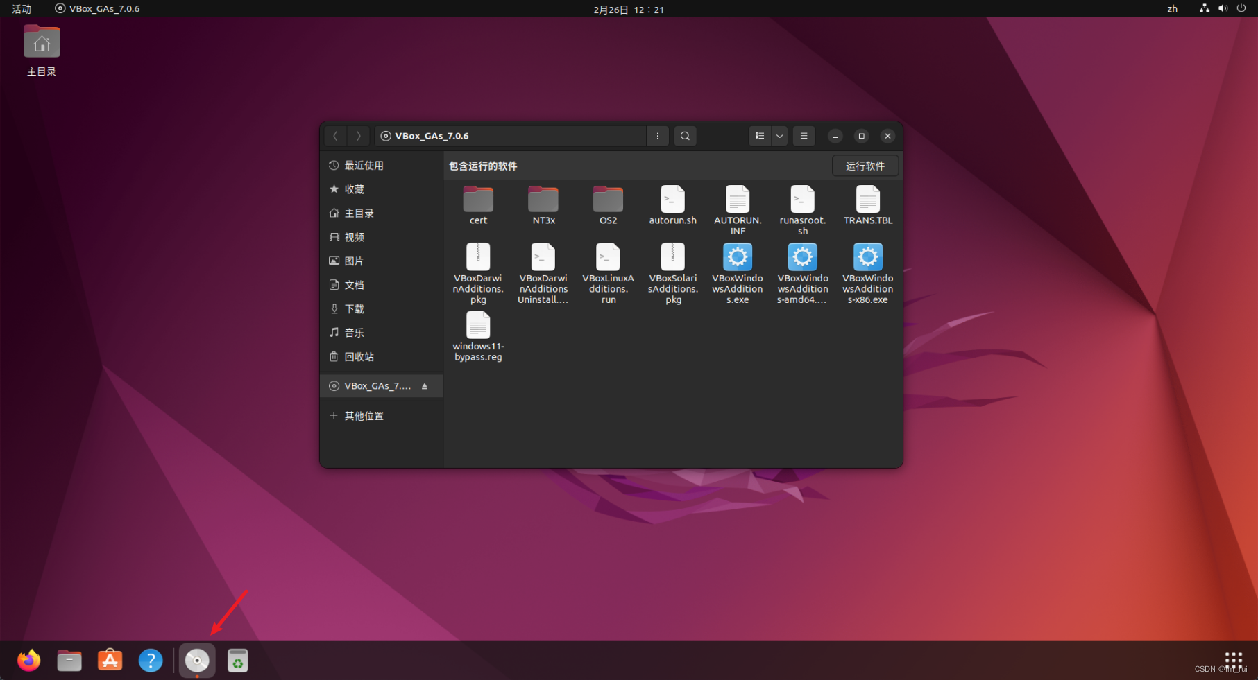Go to Recent (最近使用) in sidebar

click(x=381, y=165)
